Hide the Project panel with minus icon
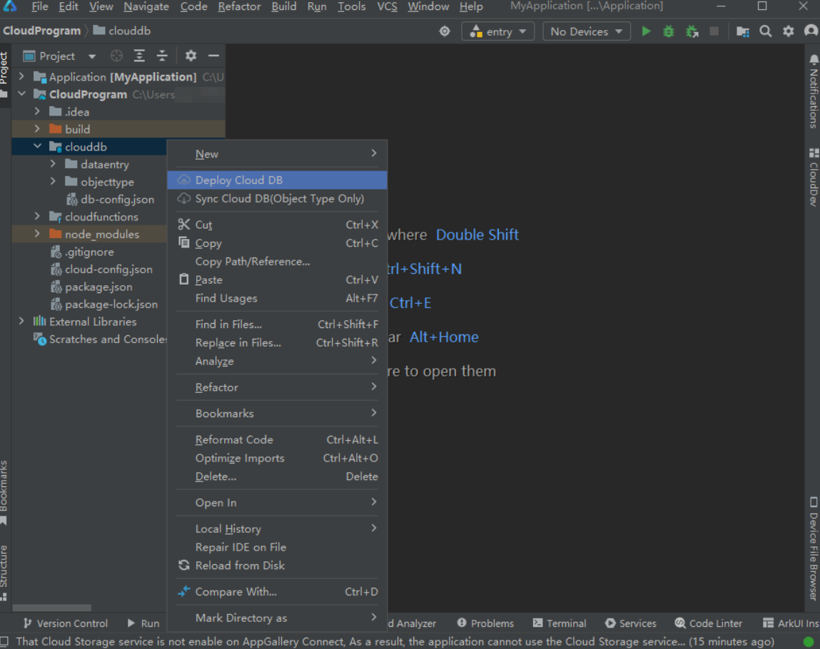This screenshot has width=820, height=649. (x=213, y=56)
